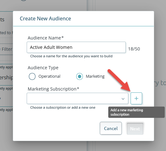Viewport: 166px width, 151px height.
Task: Click the plus icon to add a subscription
Action: pos(136,98)
